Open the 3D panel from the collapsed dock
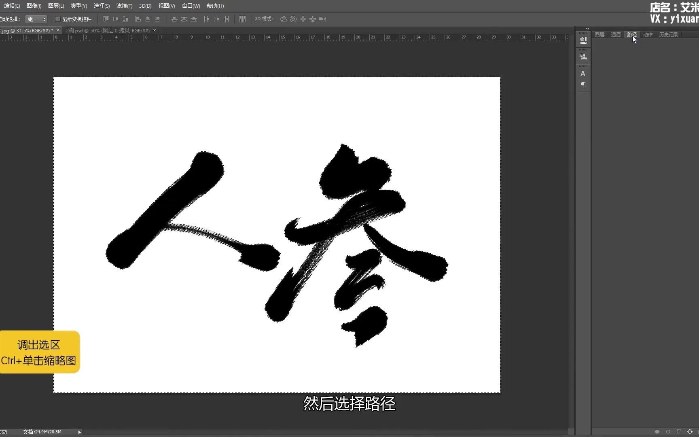The image size is (699, 437). 583,40
